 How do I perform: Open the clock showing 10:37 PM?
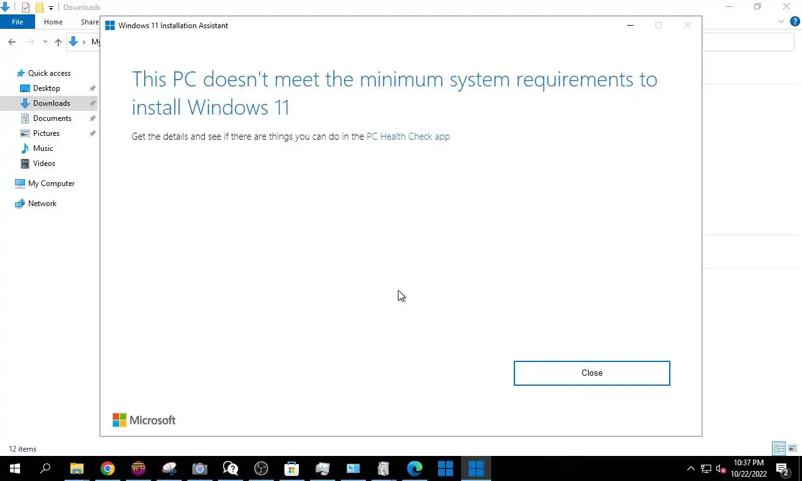(749, 468)
